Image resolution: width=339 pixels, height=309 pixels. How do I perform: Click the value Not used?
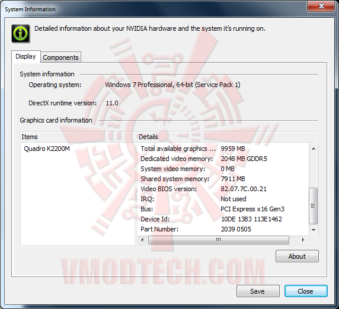(234, 199)
